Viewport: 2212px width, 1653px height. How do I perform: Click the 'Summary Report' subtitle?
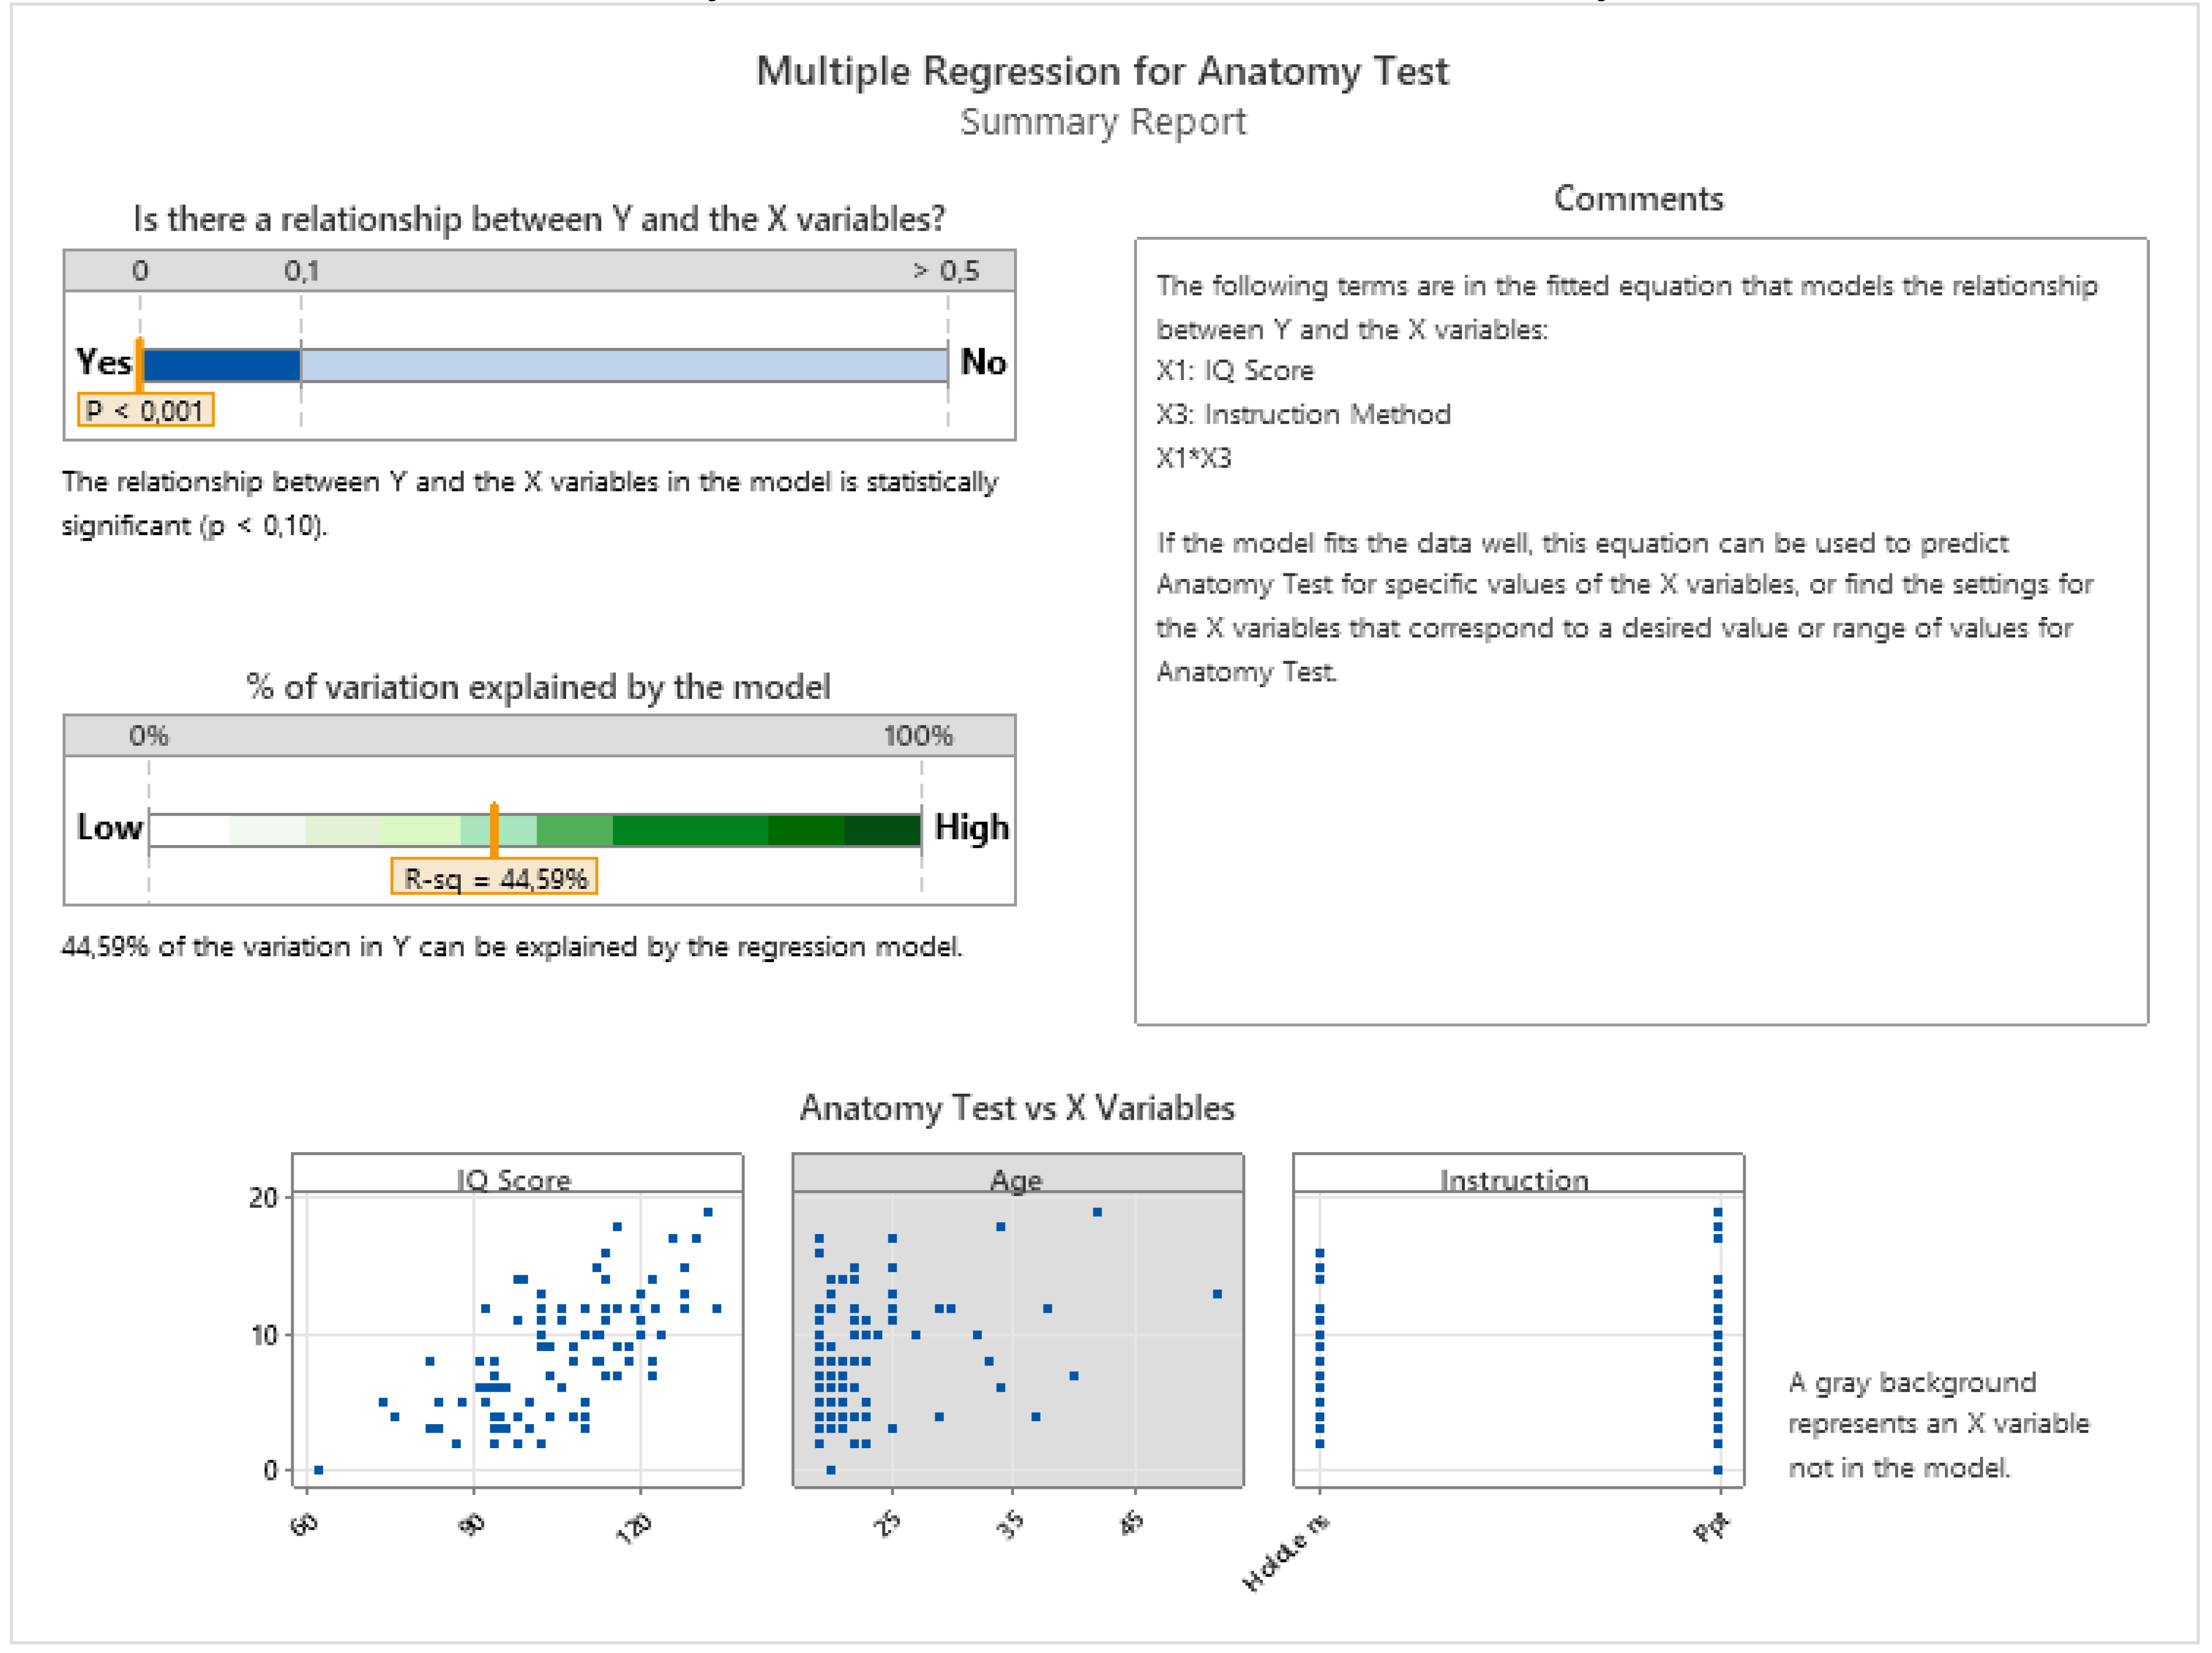click(1102, 122)
